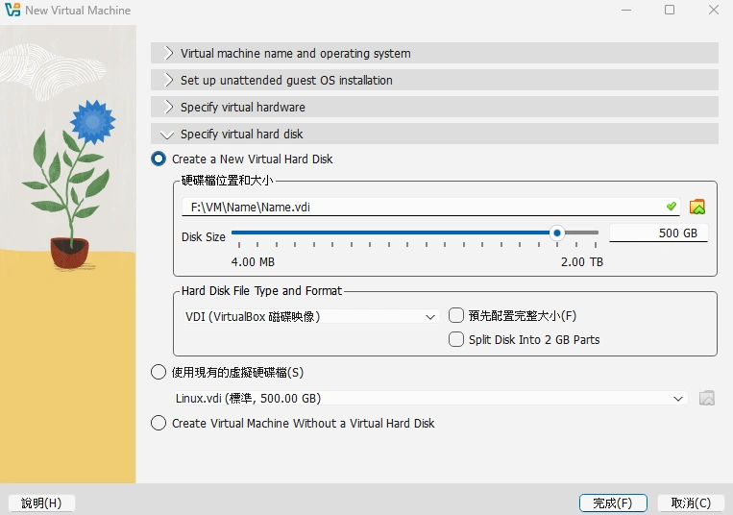Enable pre-allocate full size checkbox
Image resolution: width=733 pixels, height=515 pixels.
tap(457, 315)
